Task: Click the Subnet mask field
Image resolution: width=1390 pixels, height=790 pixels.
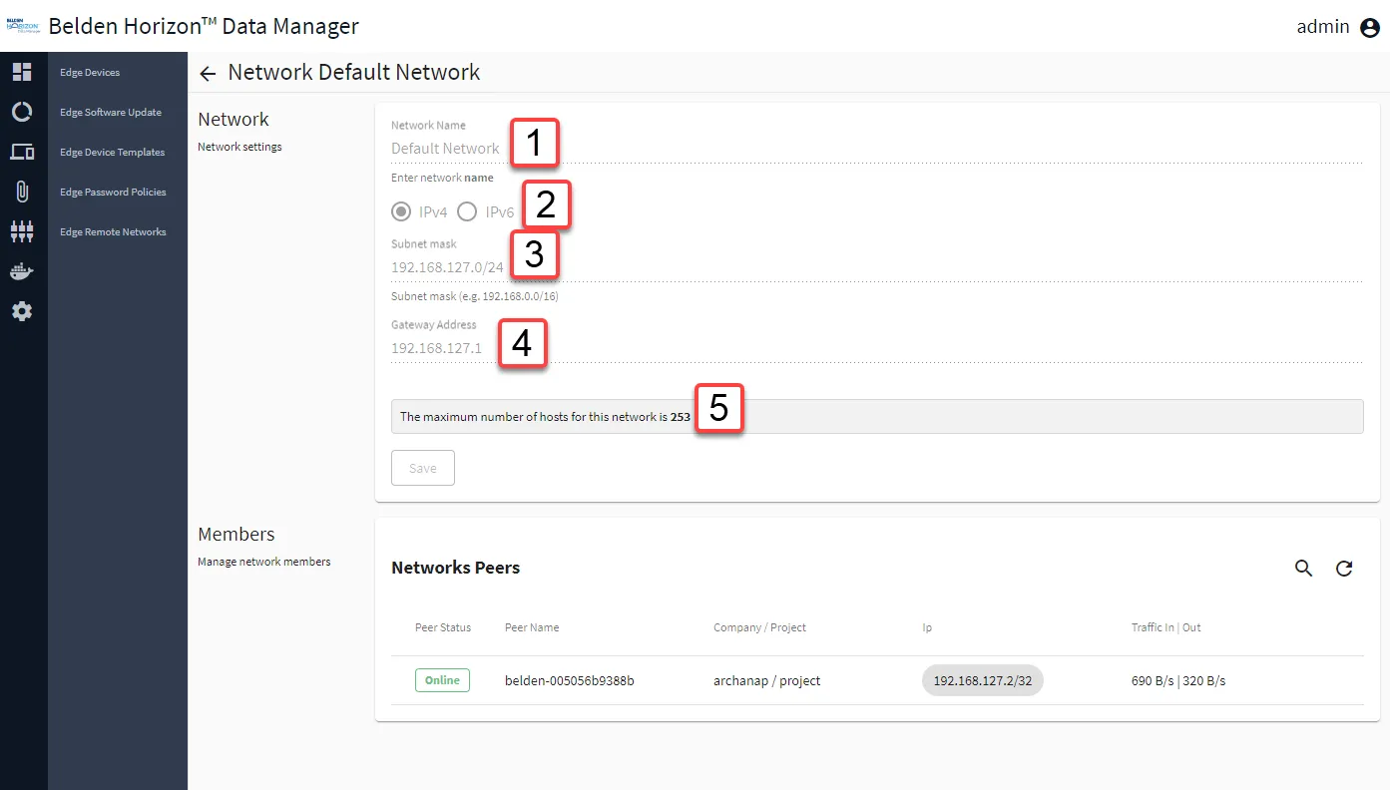Action: pos(877,267)
